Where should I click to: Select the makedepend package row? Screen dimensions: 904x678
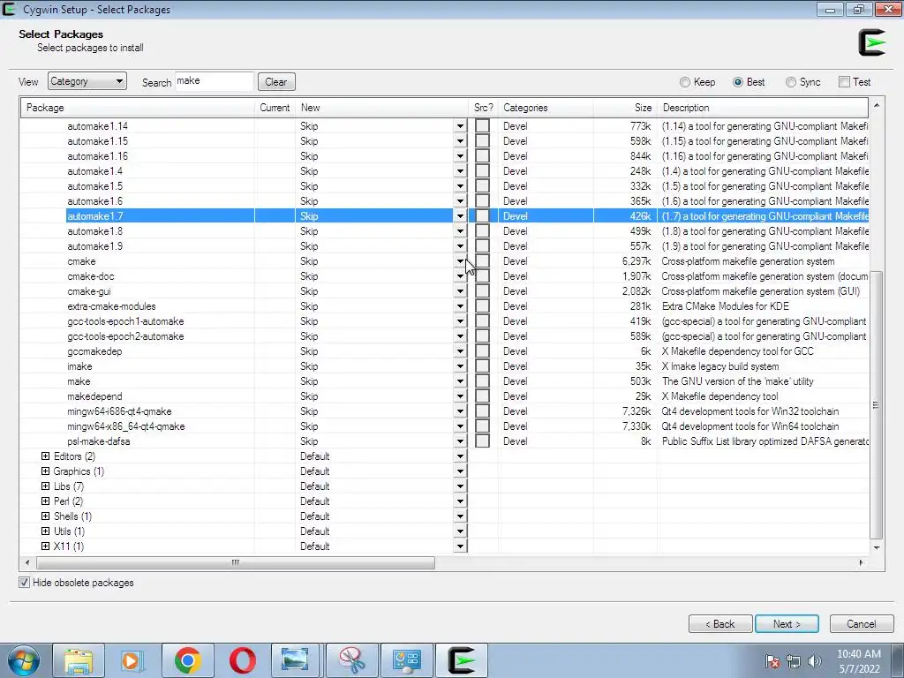click(444, 396)
